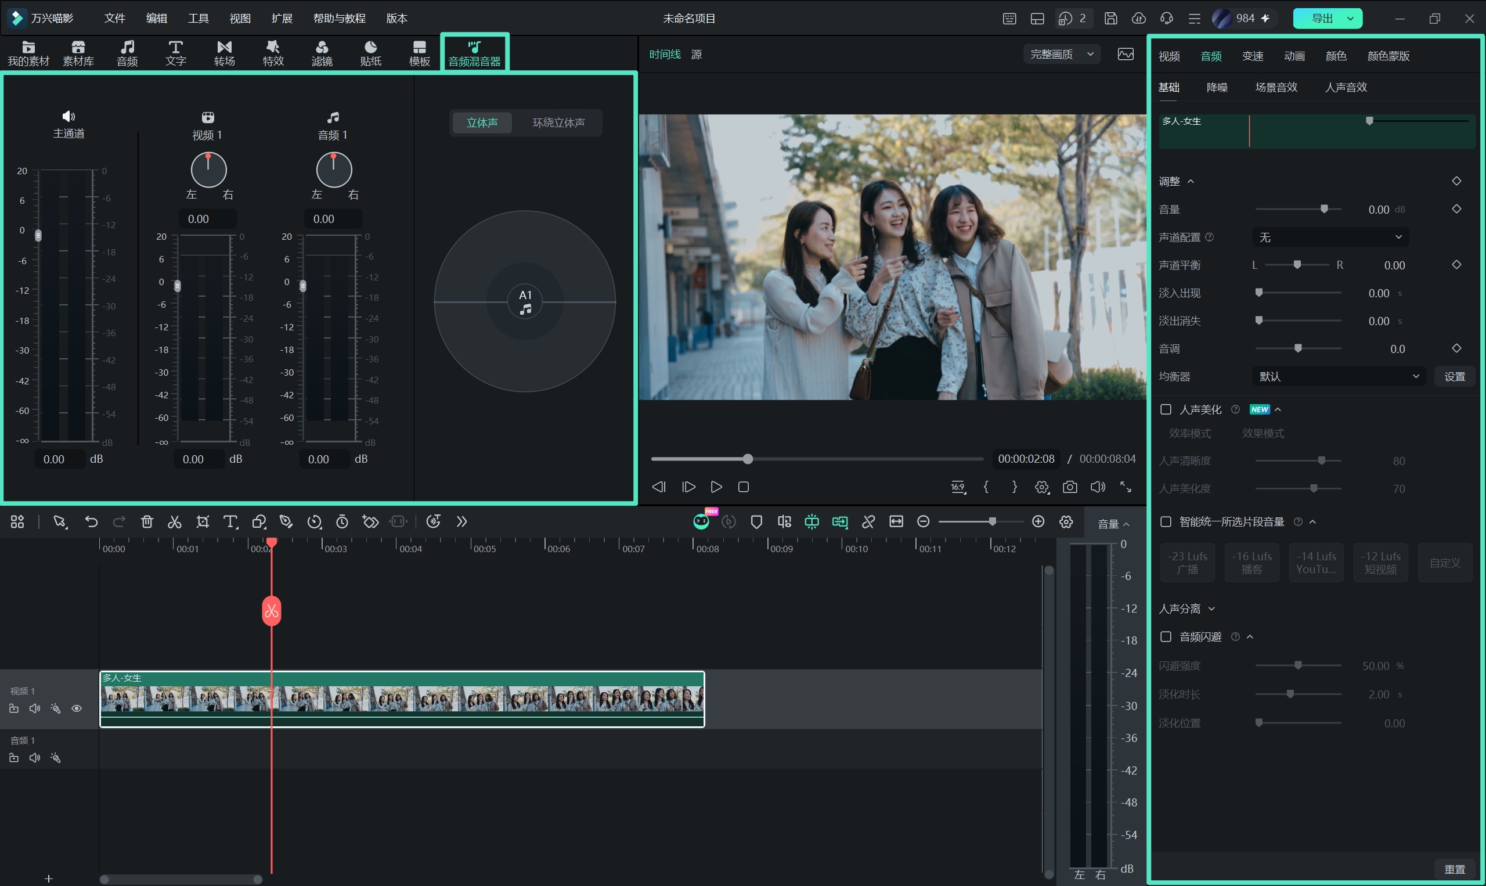Click the delete trash icon in timeline toolbar
The height and width of the screenshot is (886, 1486).
tap(147, 522)
